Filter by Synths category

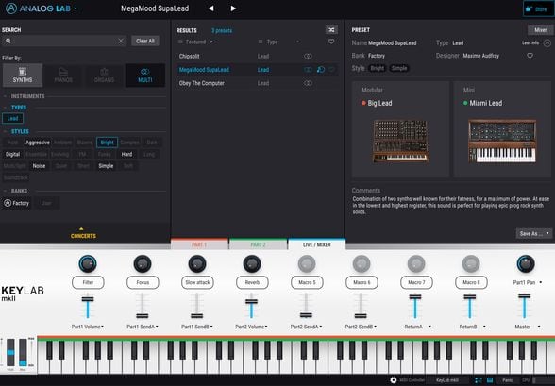(23, 75)
